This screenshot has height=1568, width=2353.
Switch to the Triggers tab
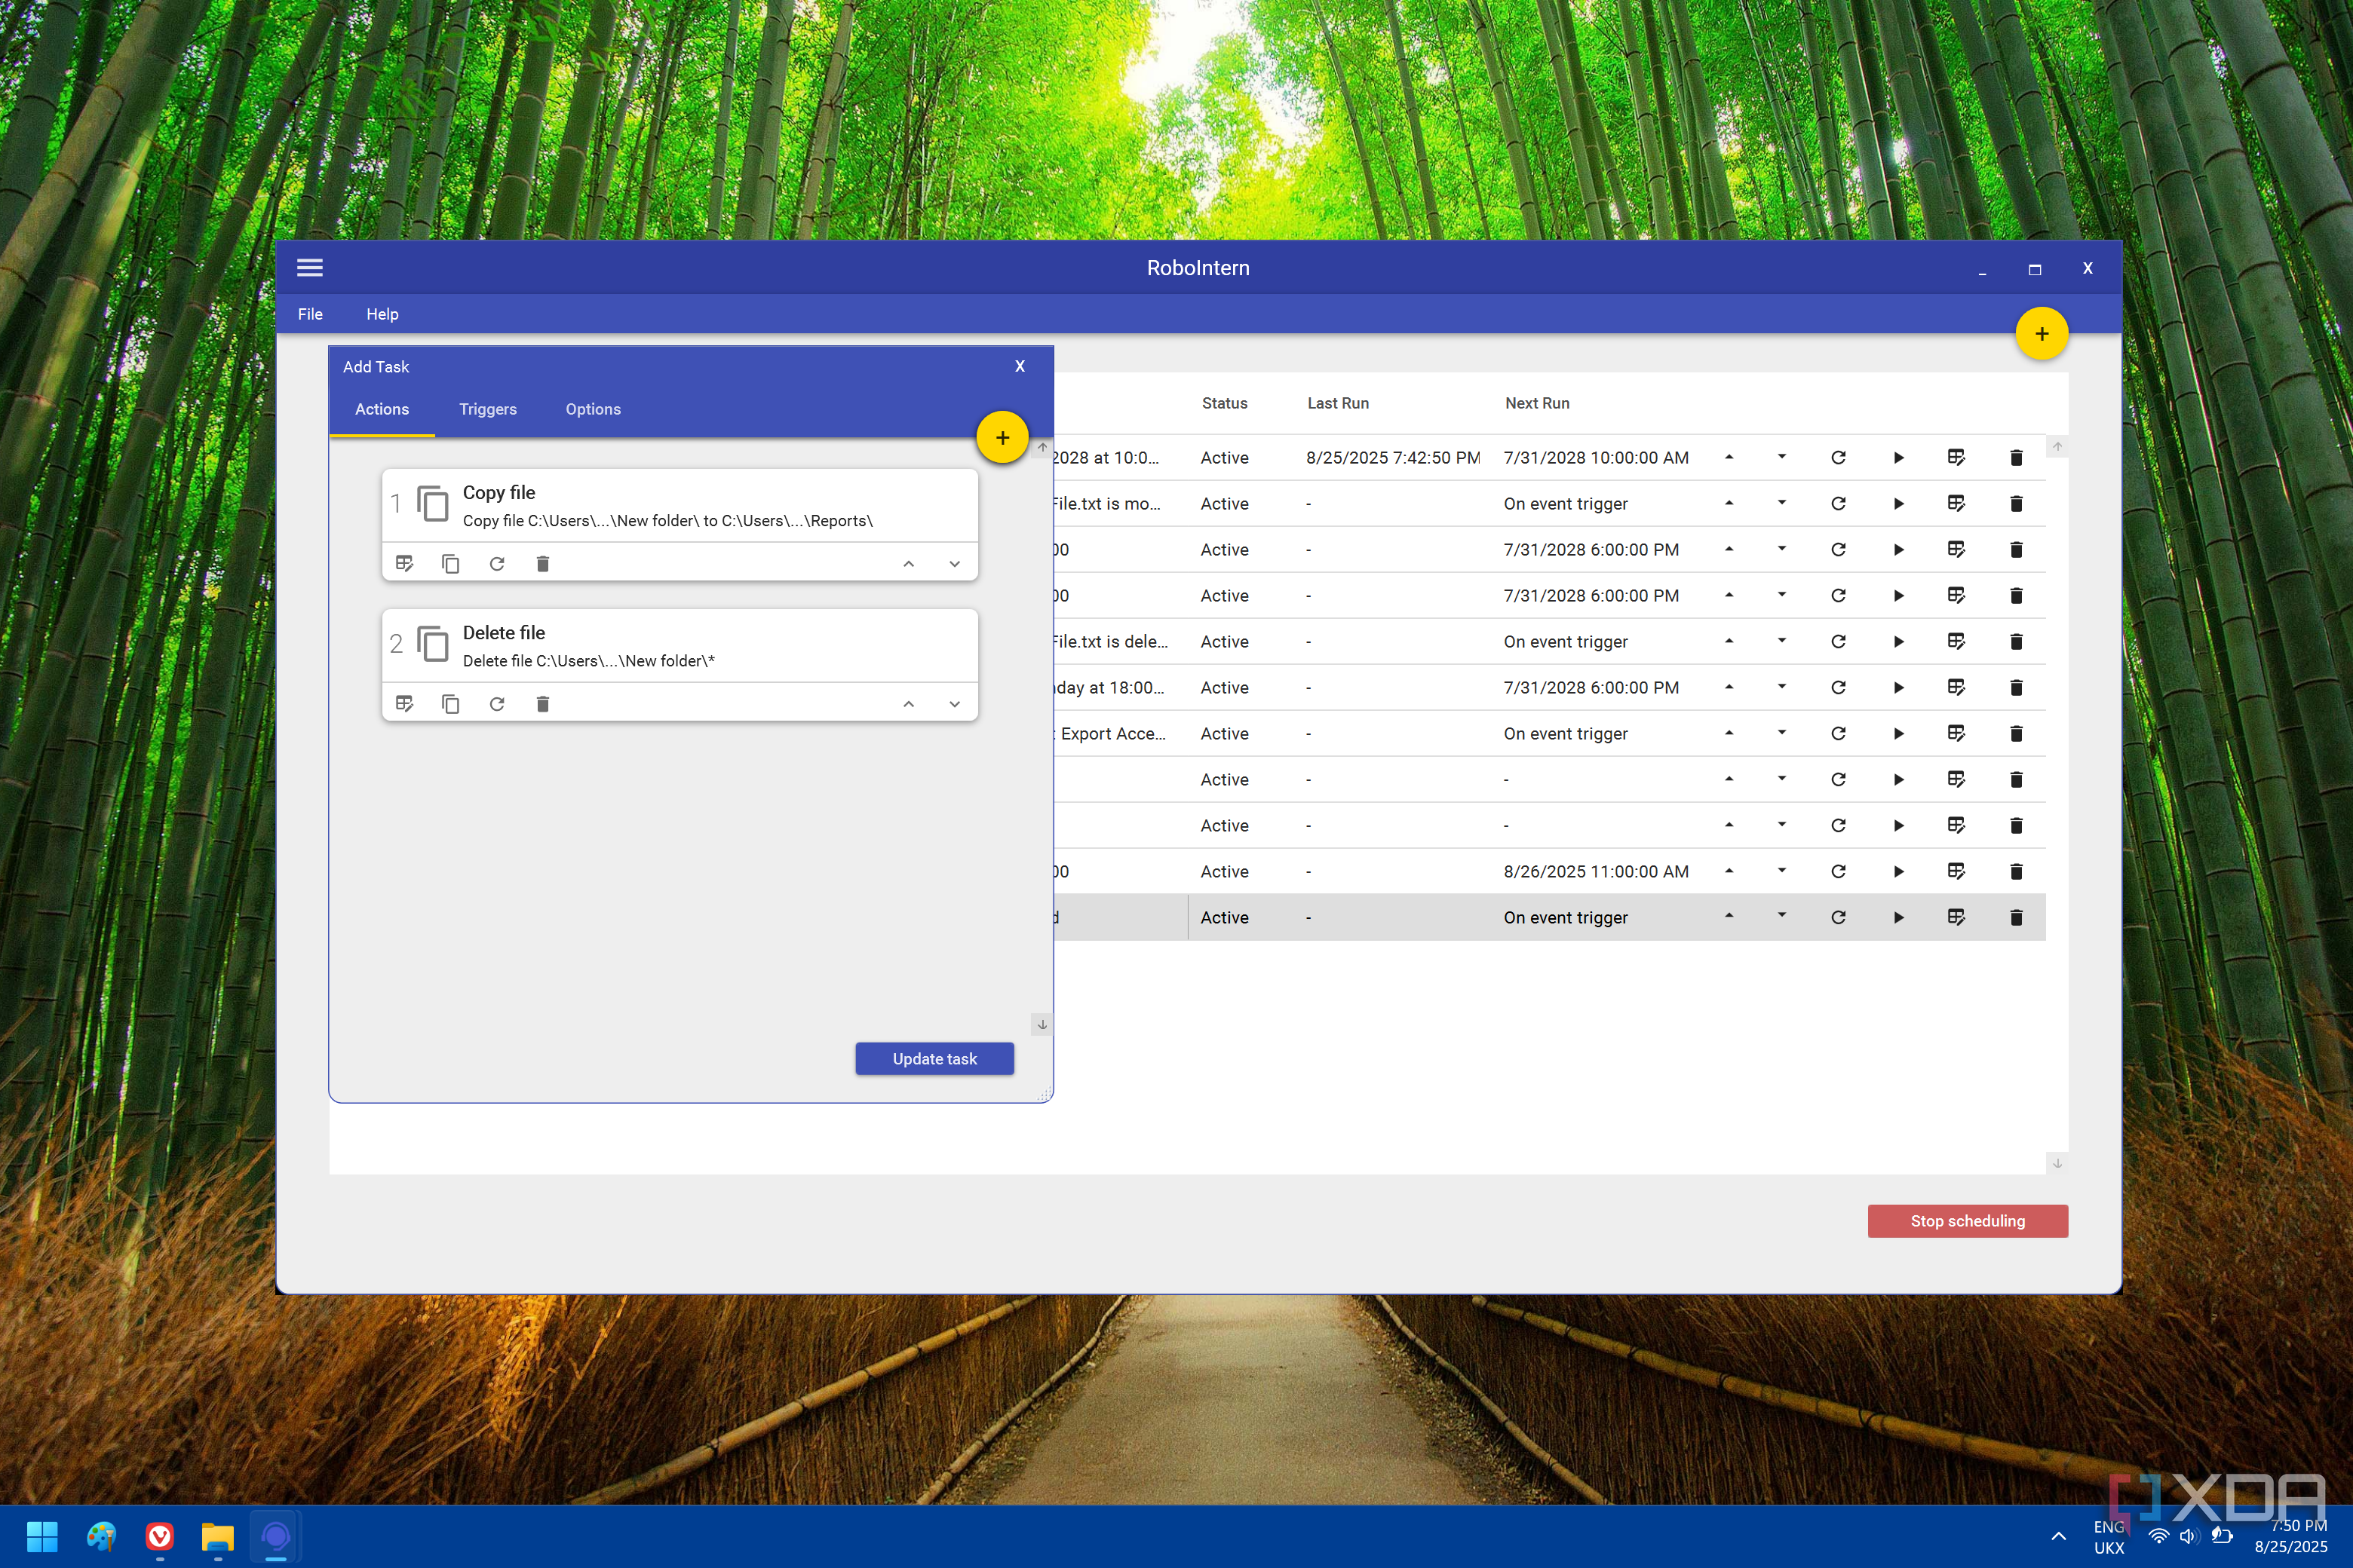click(x=487, y=409)
